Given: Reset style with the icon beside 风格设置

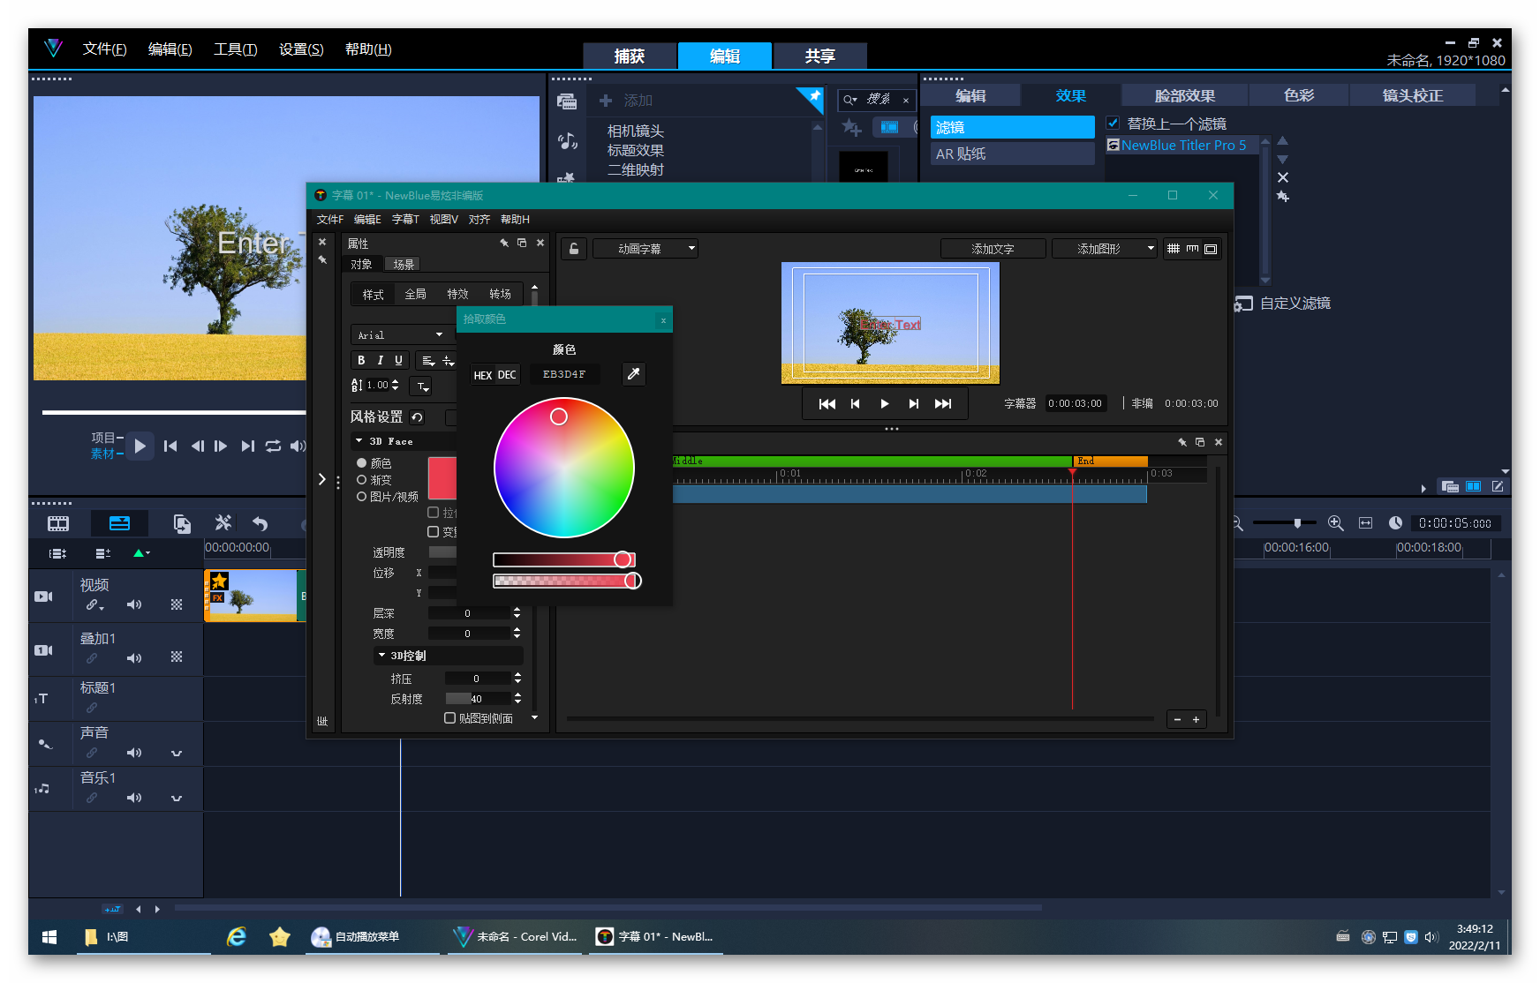Looking at the screenshot, I should point(418,417).
